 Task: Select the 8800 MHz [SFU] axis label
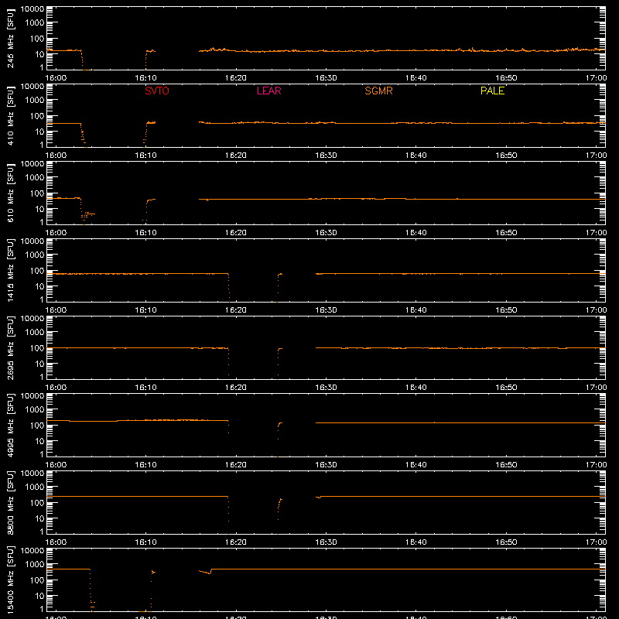[x=11, y=502]
